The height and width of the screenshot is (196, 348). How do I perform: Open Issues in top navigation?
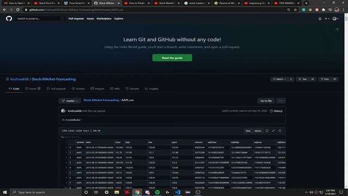pos(90,19)
